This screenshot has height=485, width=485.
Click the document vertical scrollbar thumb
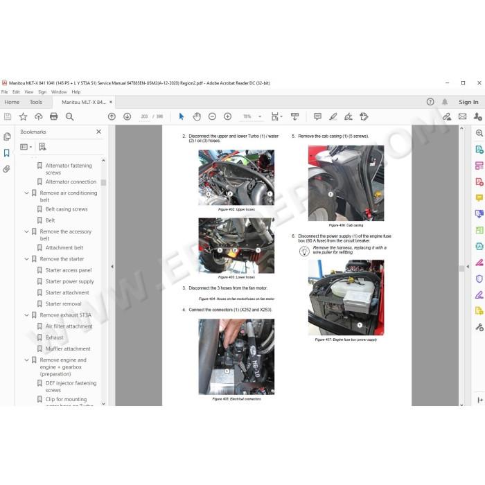pos(462,268)
